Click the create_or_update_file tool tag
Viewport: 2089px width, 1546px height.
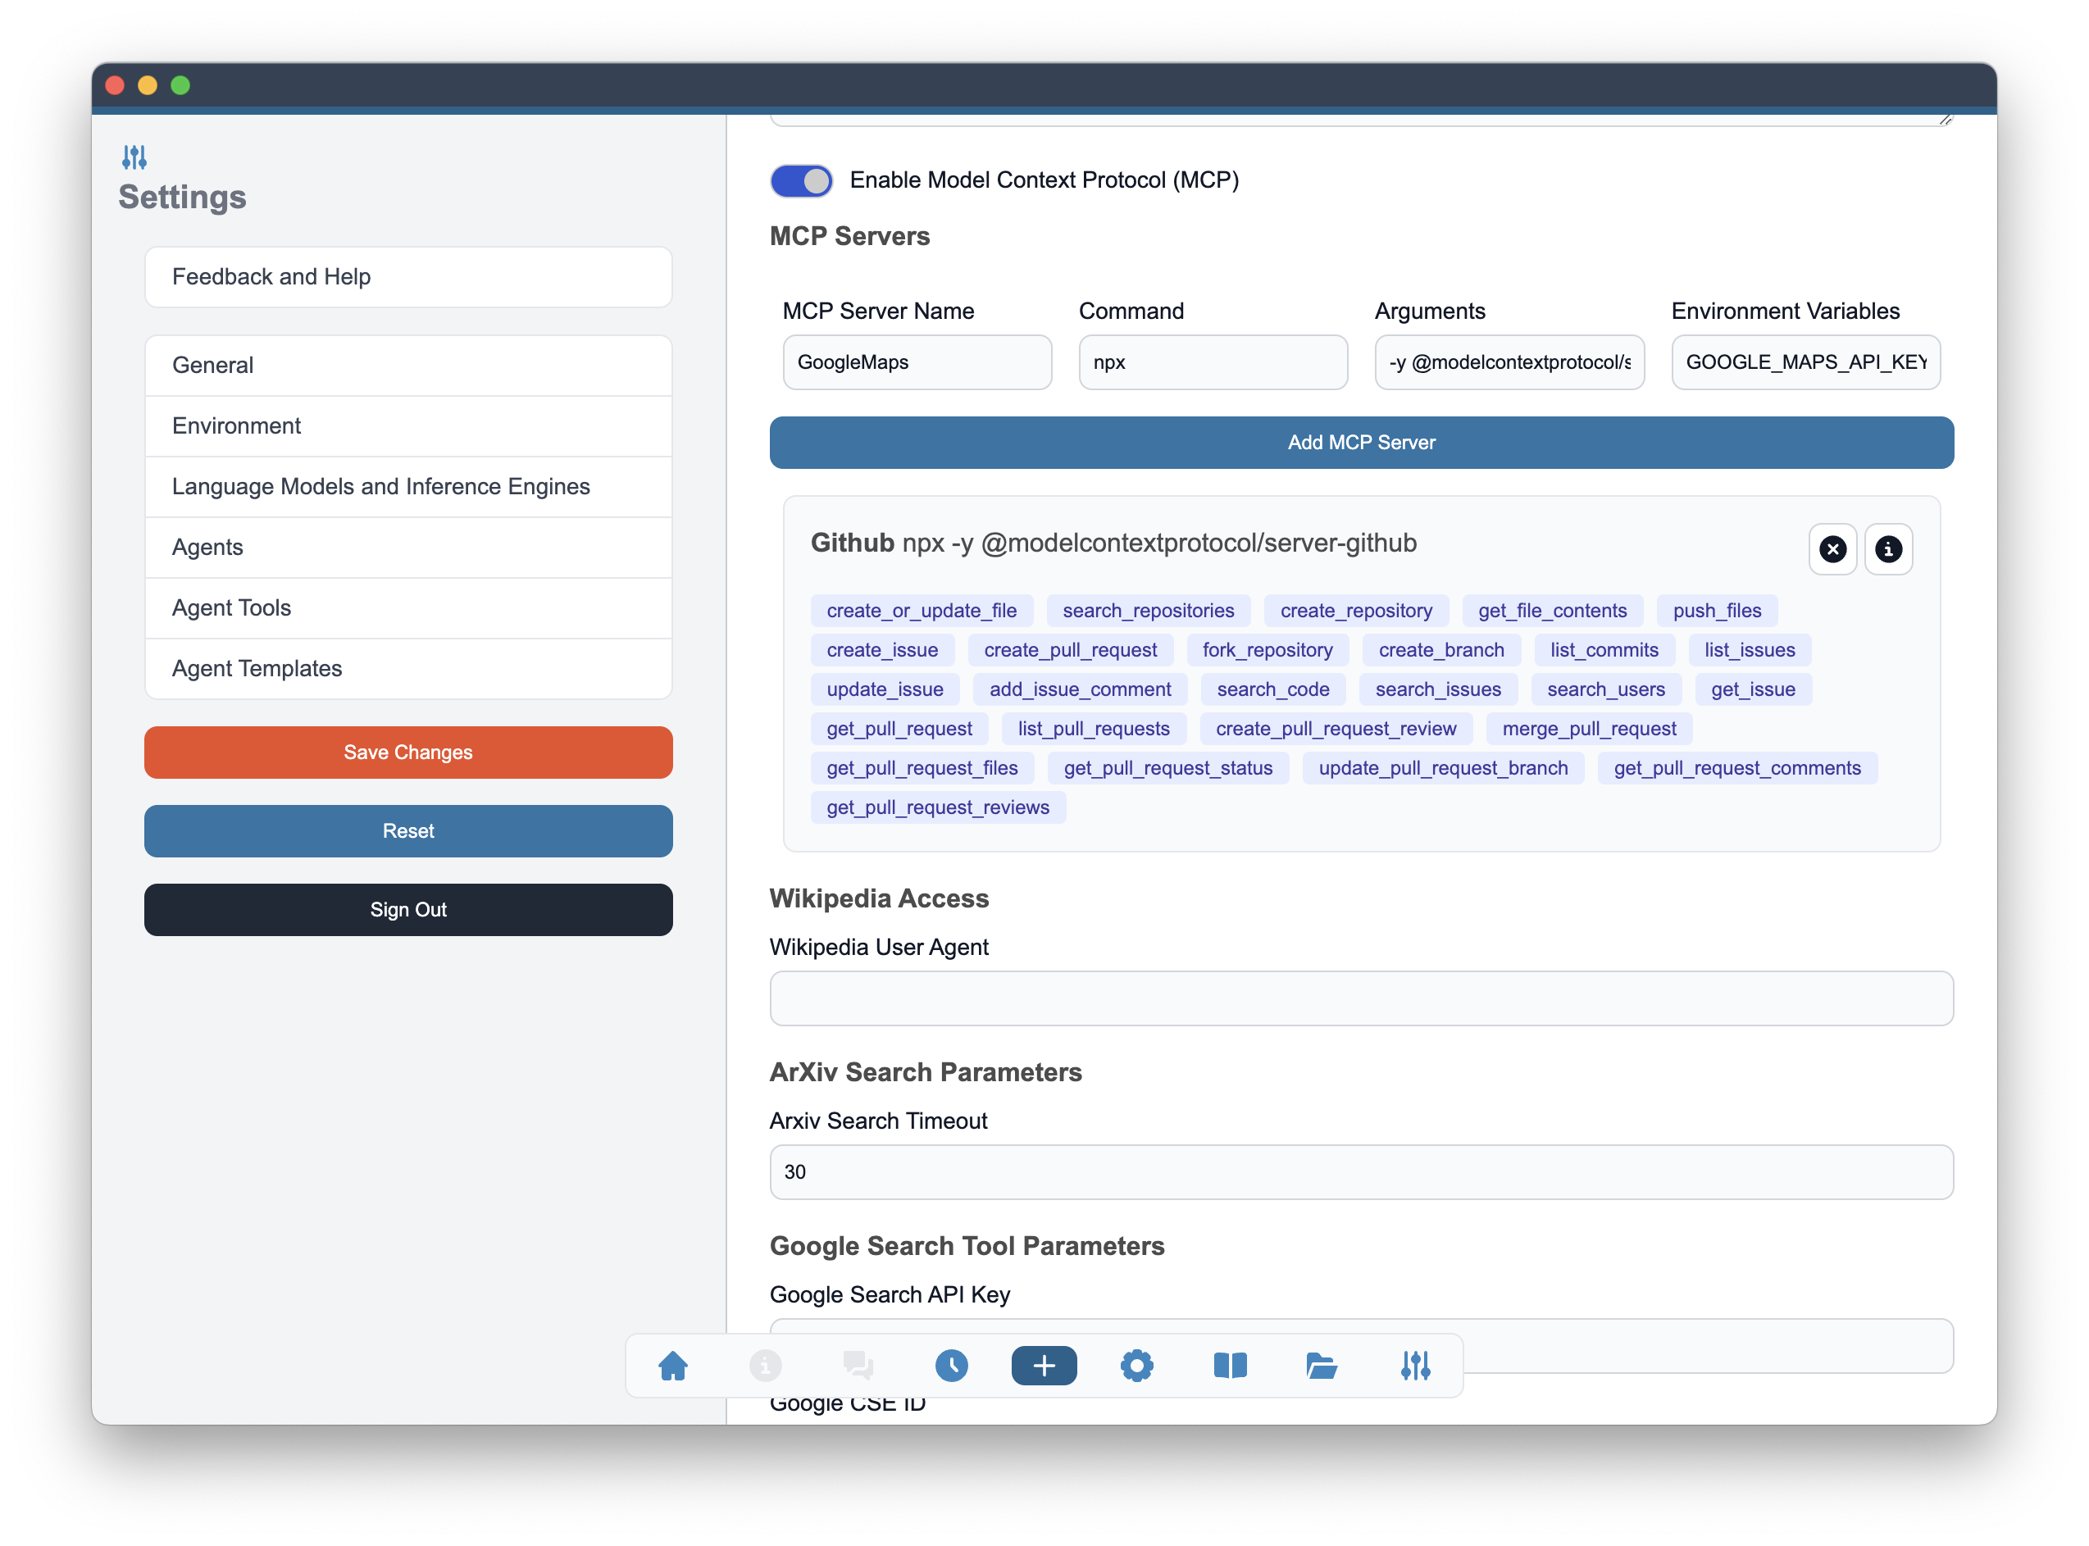click(x=921, y=611)
